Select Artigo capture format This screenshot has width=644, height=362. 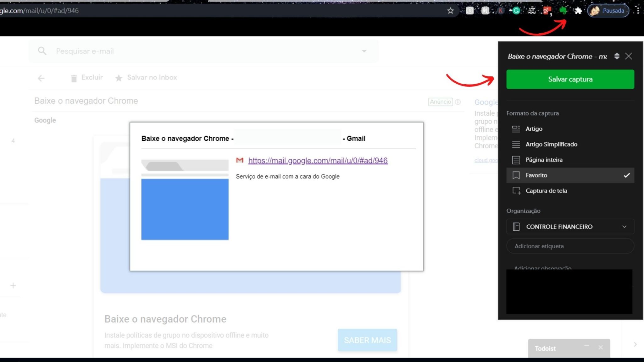click(570, 129)
